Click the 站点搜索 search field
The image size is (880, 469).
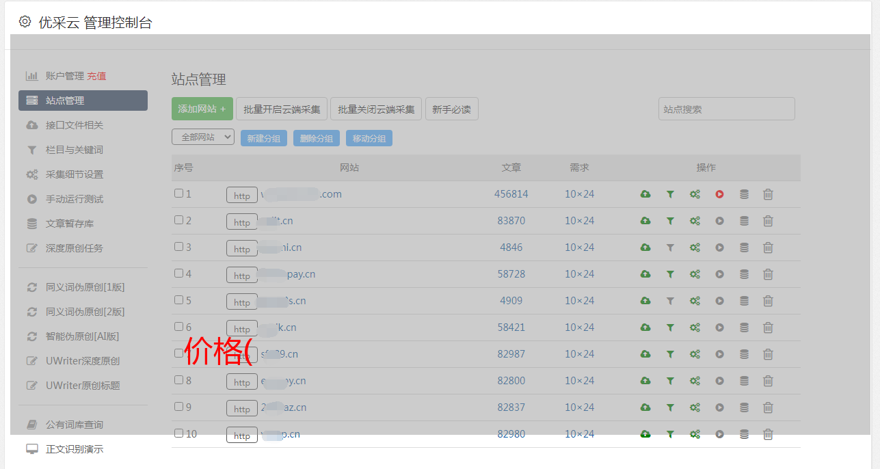click(x=726, y=109)
